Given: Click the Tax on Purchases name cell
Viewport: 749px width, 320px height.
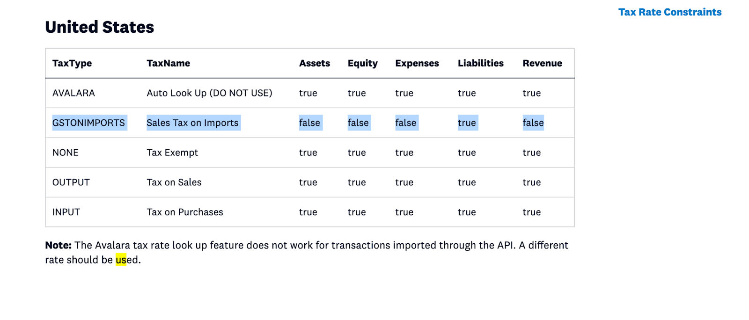Looking at the screenshot, I should [x=185, y=212].
